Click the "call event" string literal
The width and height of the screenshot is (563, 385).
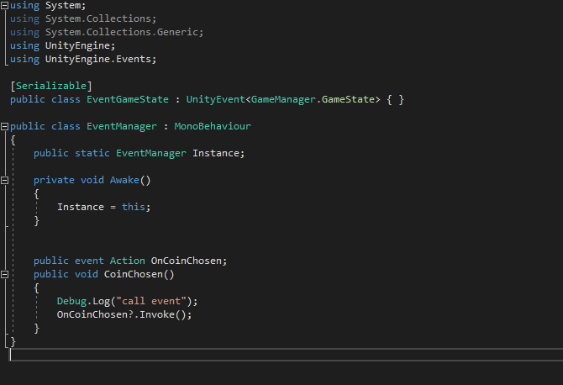[151, 301]
